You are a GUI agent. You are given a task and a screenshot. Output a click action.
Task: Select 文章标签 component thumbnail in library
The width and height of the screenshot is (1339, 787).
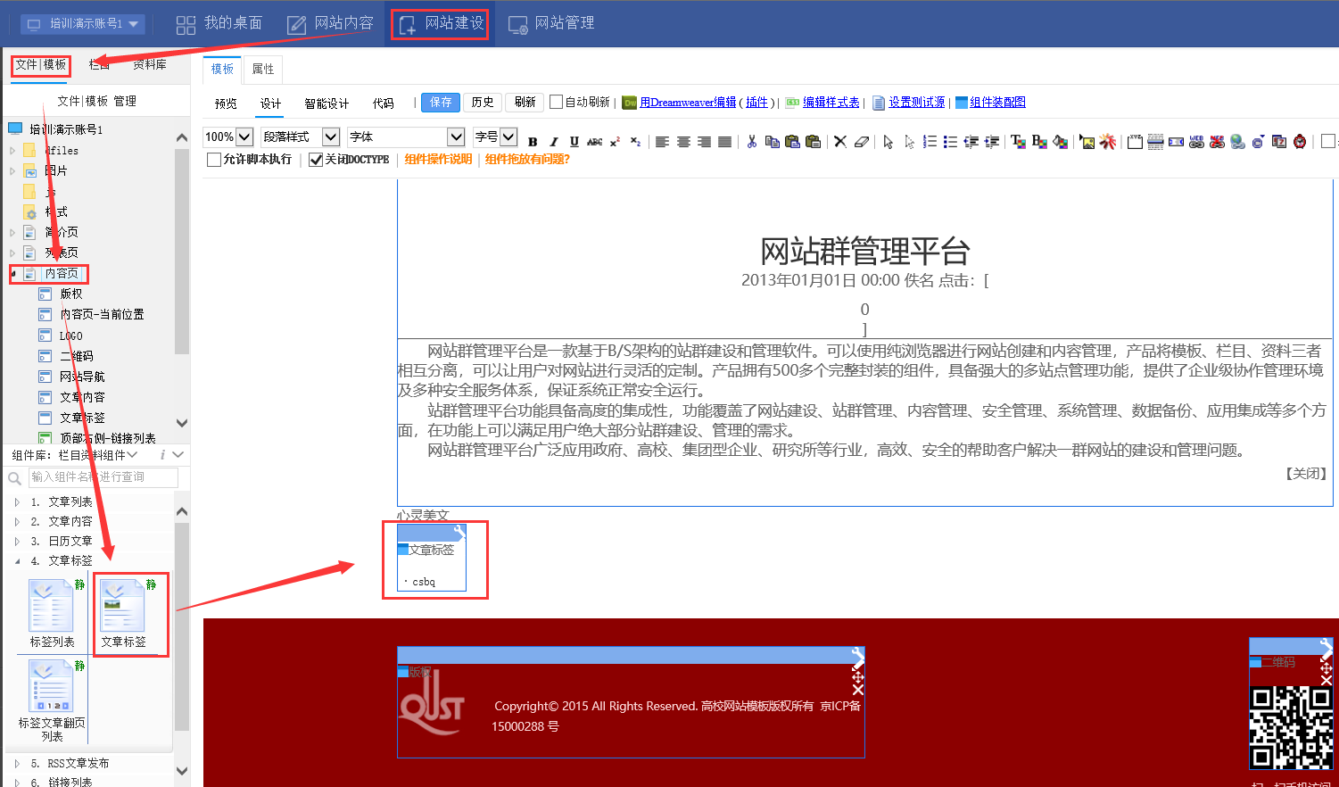pyautogui.click(x=123, y=614)
